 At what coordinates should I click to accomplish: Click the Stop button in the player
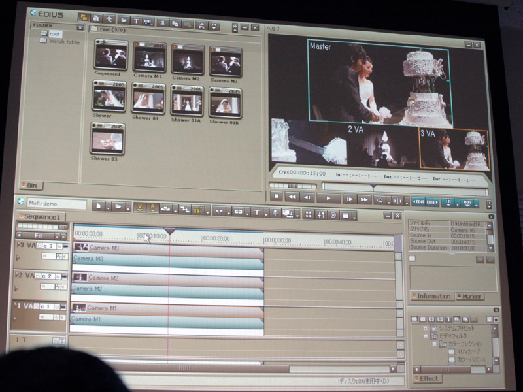(x=276, y=197)
